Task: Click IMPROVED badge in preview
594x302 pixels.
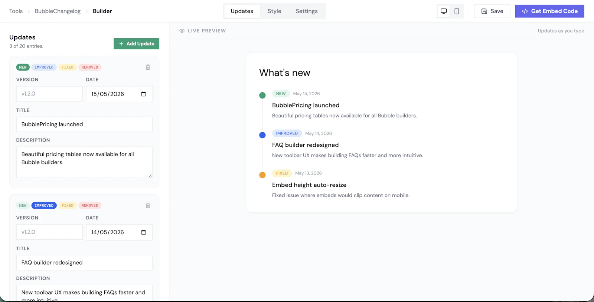Action: 287,133
